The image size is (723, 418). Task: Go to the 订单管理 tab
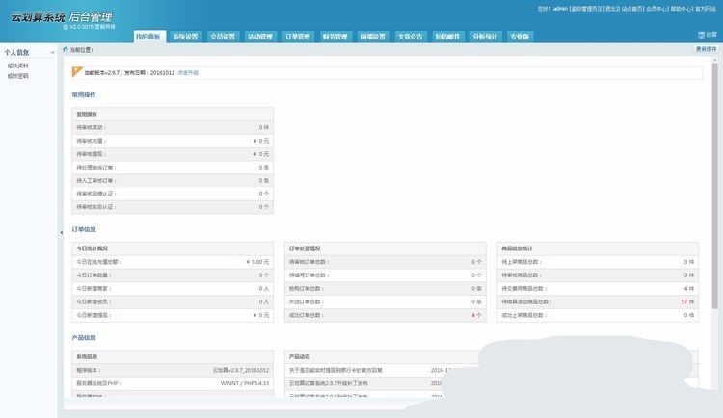point(298,37)
